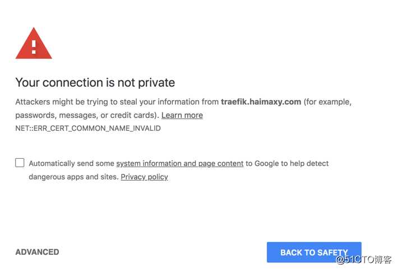Click the red warning triangle icon

[x=34, y=44]
